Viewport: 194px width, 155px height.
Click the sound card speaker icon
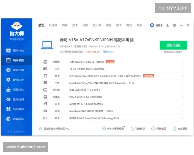tap(45, 118)
